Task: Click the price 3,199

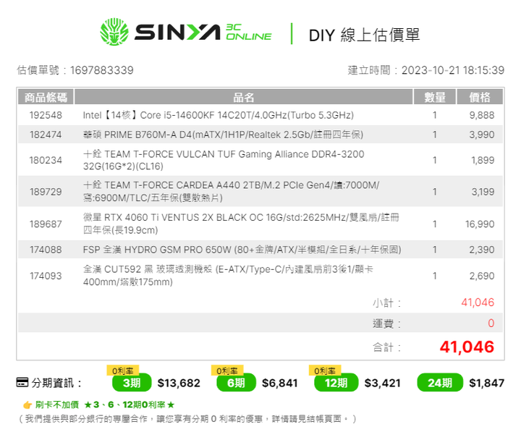Action: 483,192
